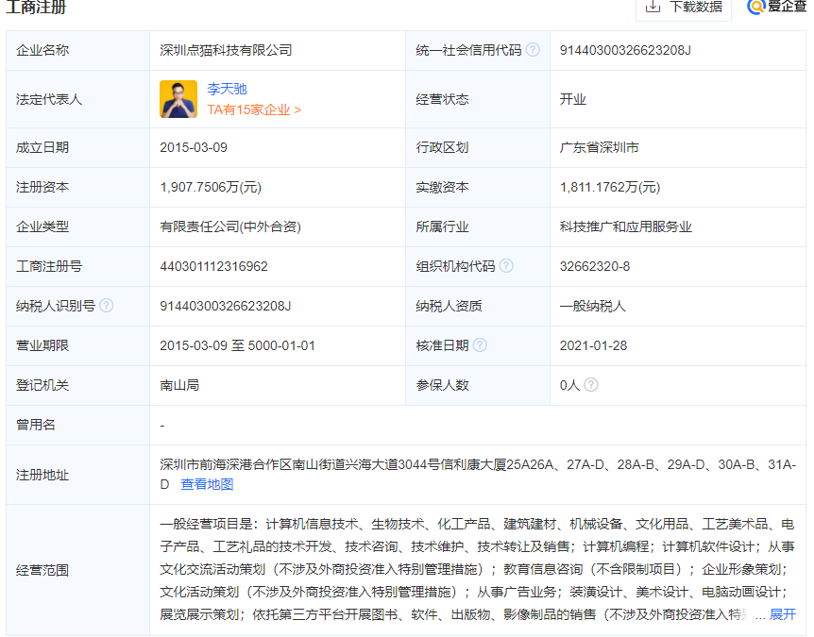The width and height of the screenshot is (814, 637).
Task: Select the registration number 440301112316962
Action: pos(213,266)
